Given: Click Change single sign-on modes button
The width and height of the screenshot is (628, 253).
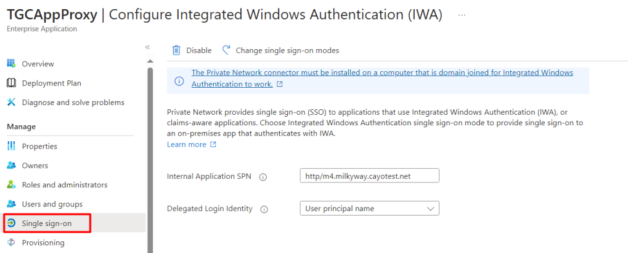Looking at the screenshot, I should click(287, 50).
